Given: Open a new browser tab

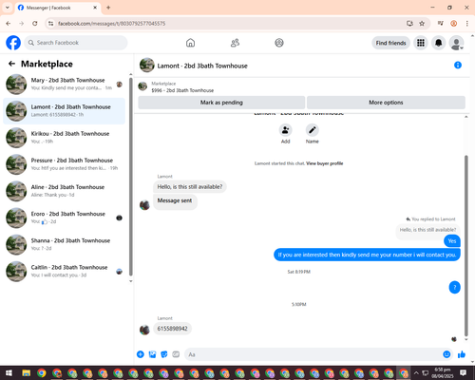Looking at the screenshot, I should 108,8.
